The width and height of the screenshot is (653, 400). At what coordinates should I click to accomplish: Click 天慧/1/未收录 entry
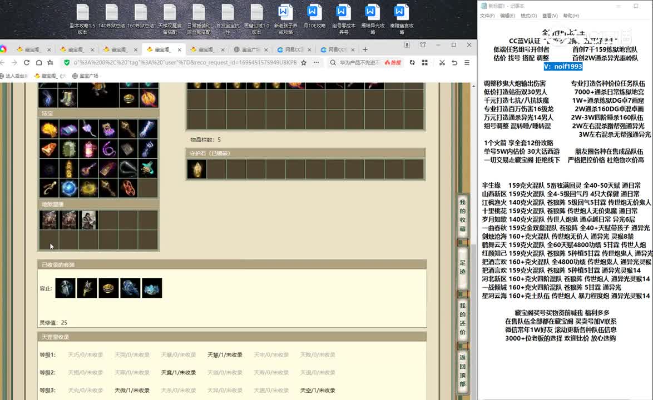[225, 354]
